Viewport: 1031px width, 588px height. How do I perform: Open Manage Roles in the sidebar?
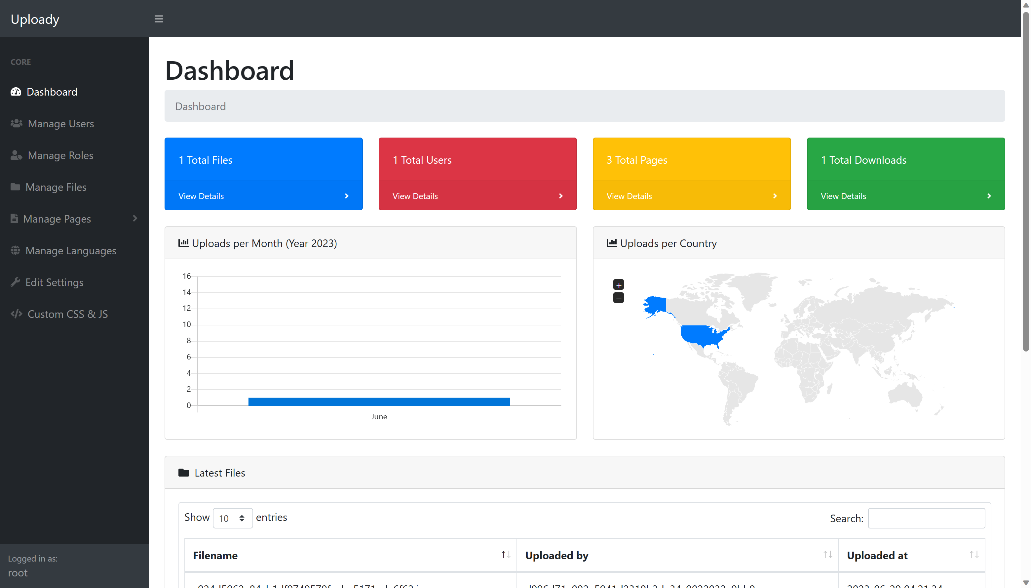coord(60,155)
